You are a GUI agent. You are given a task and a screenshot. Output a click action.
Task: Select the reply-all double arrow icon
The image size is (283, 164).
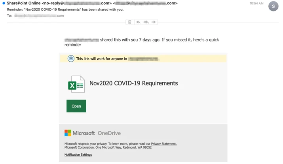(x=146, y=22)
